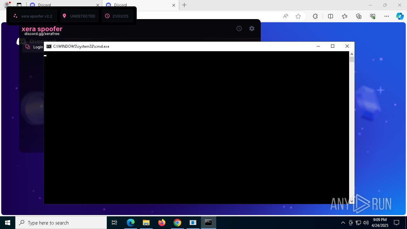Screen dimensions: 407x229
Task: Open the notification center icon
Action: click(397, 223)
